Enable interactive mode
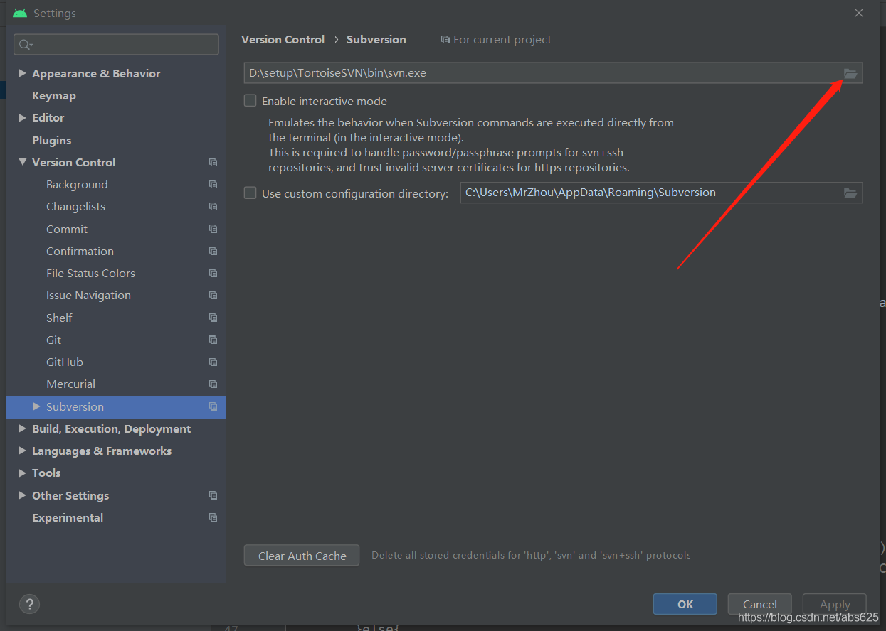This screenshot has height=631, width=886. 250,100
